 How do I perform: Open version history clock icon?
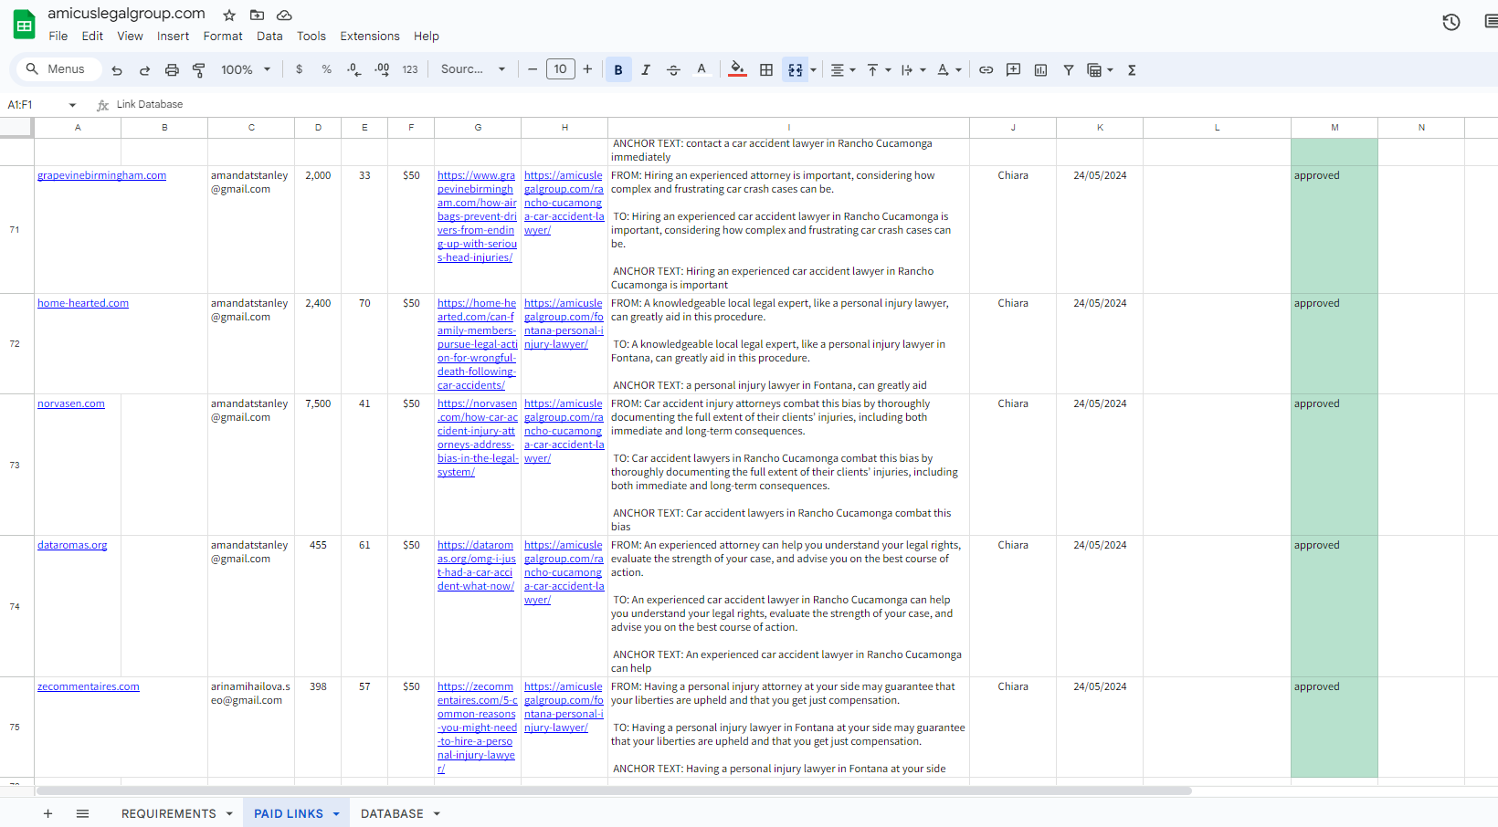click(1451, 23)
